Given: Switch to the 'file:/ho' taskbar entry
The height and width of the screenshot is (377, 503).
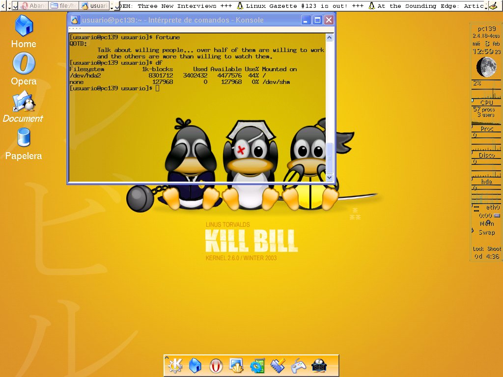Looking at the screenshot, I should click(x=63, y=5).
